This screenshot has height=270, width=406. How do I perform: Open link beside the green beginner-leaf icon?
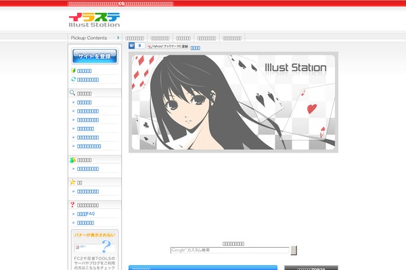tap(84, 71)
